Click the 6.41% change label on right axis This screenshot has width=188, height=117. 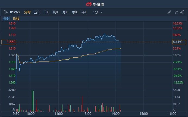[x=179, y=42]
